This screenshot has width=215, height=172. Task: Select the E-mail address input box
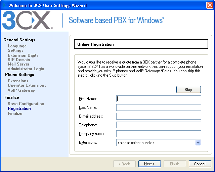point(159,116)
